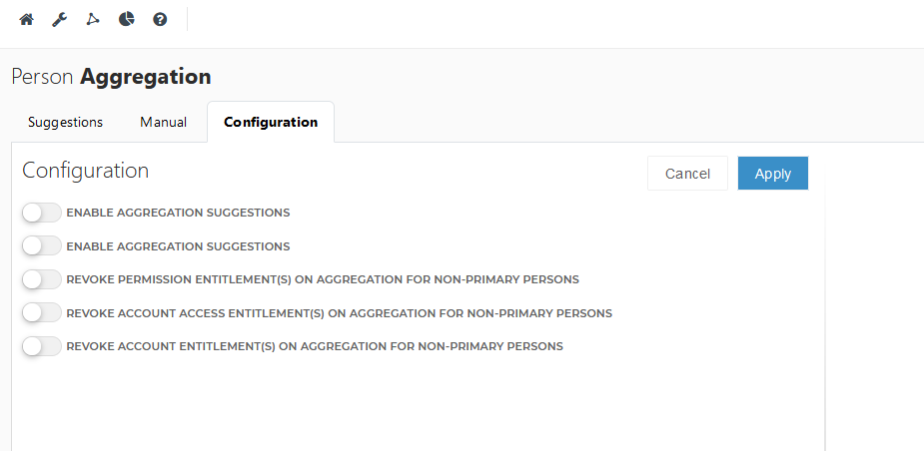Select the Configuration tab

(x=271, y=122)
